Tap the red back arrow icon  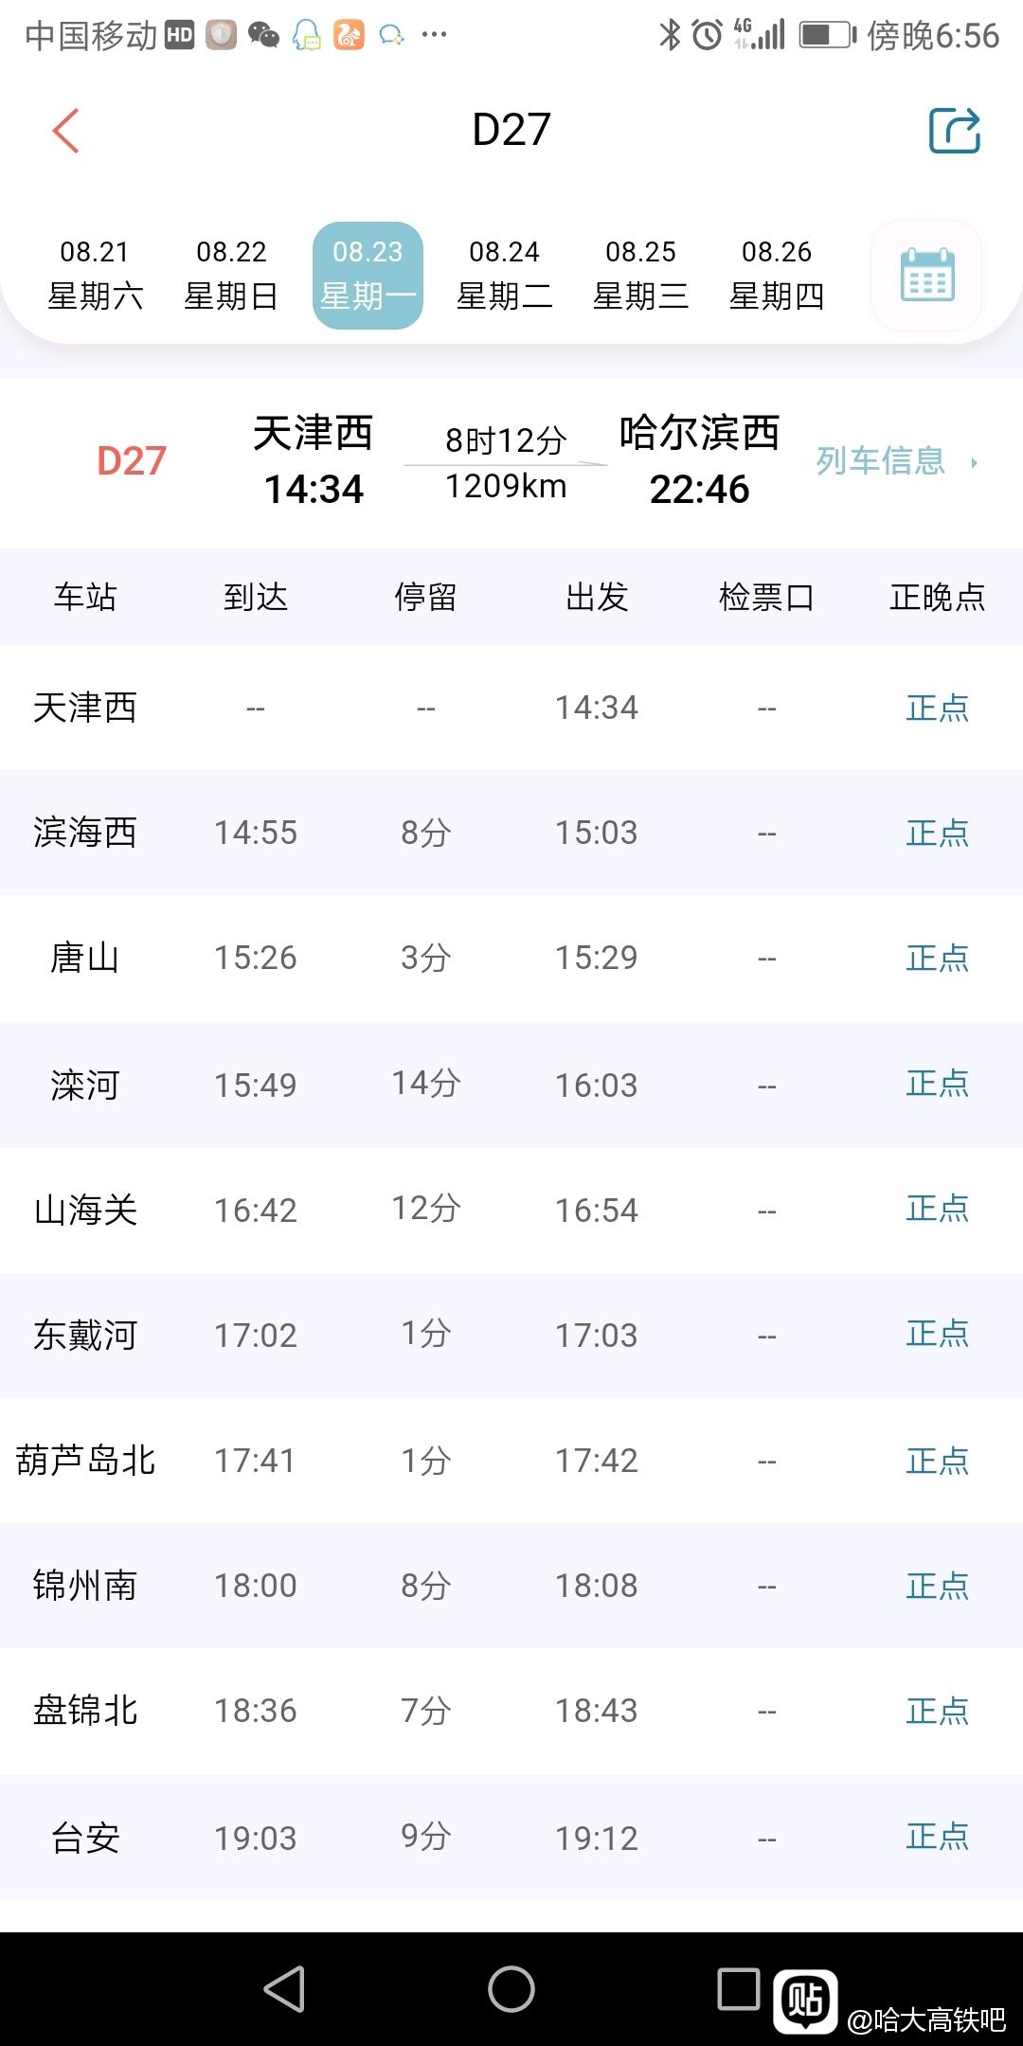(65, 131)
